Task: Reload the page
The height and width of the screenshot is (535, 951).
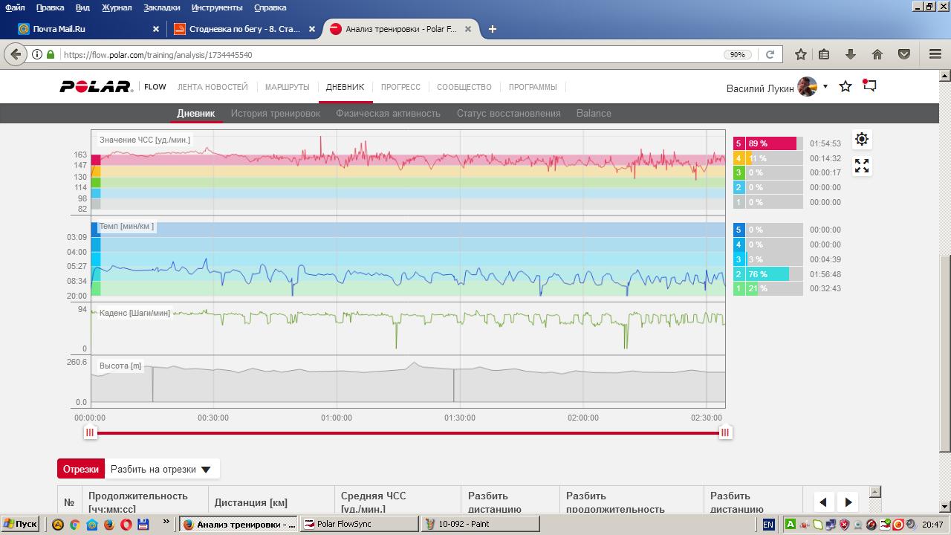Action: (x=770, y=54)
